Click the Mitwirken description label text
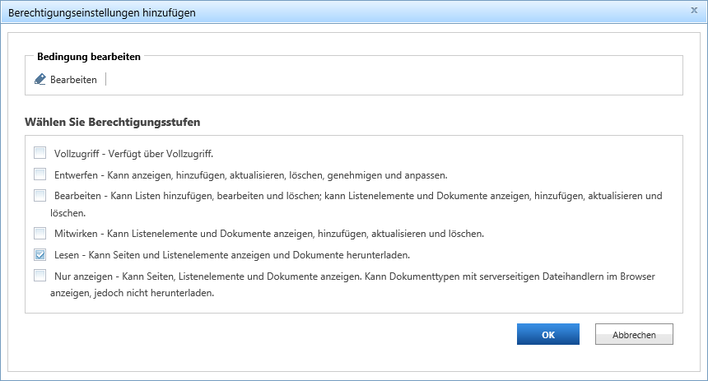708x381 pixels. pyautogui.click(x=269, y=234)
